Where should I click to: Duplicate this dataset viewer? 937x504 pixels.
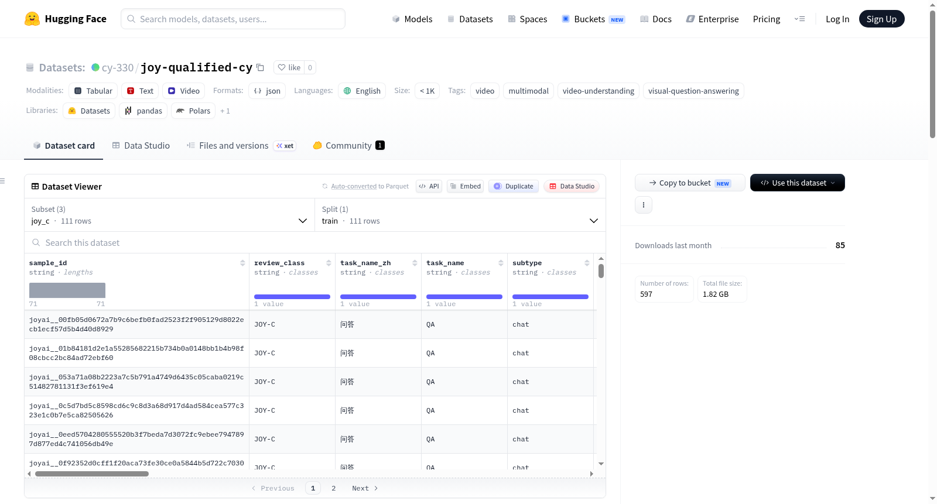click(514, 186)
